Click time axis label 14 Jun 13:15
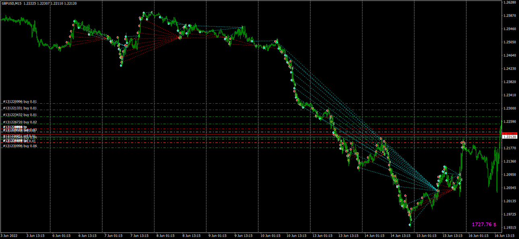Image resolution: width=519 pixels, height=239 pixels. 400,236
